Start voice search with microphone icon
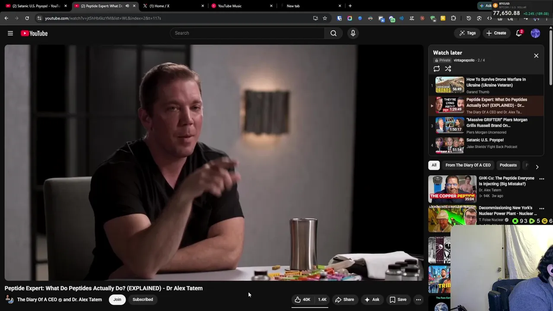Screen dimensions: 553x311 [353, 33]
